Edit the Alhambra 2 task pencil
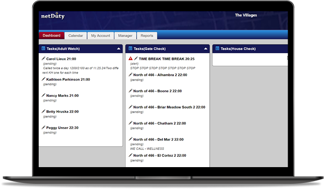Viewport: 324px width, 189px height. tap(131, 74)
